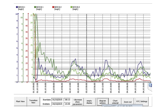Click the NH4-N 2 red legend swatch
This screenshot has height=110, width=166.
53,7
